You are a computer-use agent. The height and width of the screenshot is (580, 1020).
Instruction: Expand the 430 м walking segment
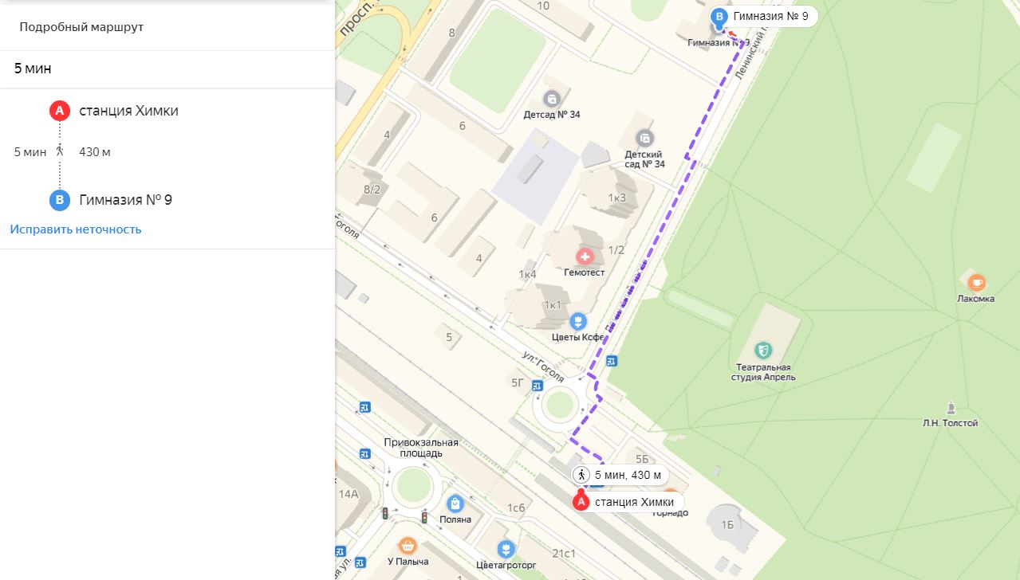point(94,151)
